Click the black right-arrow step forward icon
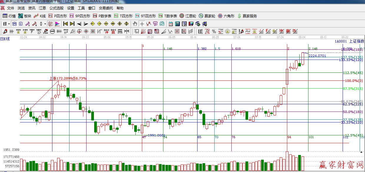The height and width of the screenshot is (172, 365). click(x=86, y=24)
